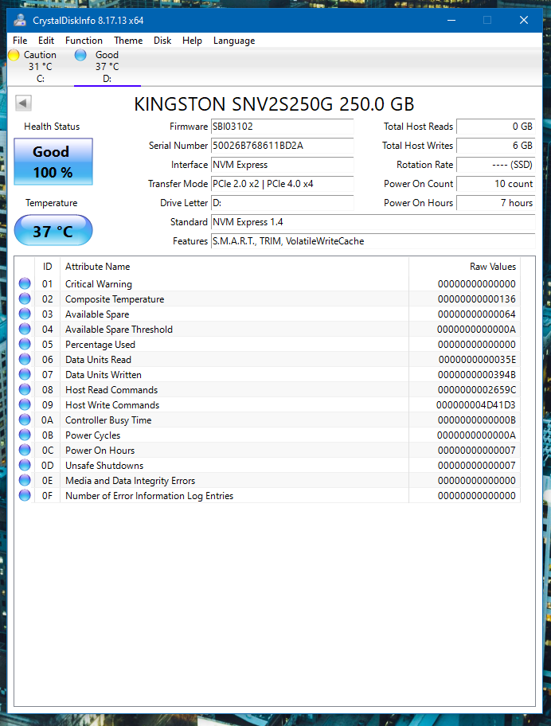Click the raw value 00000000000064
This screenshot has height=726, width=551.
(476, 314)
